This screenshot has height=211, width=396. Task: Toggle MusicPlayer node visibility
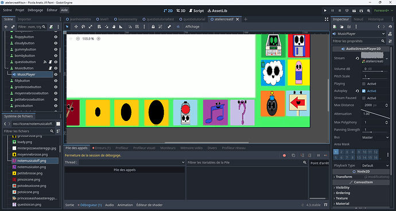56,75
